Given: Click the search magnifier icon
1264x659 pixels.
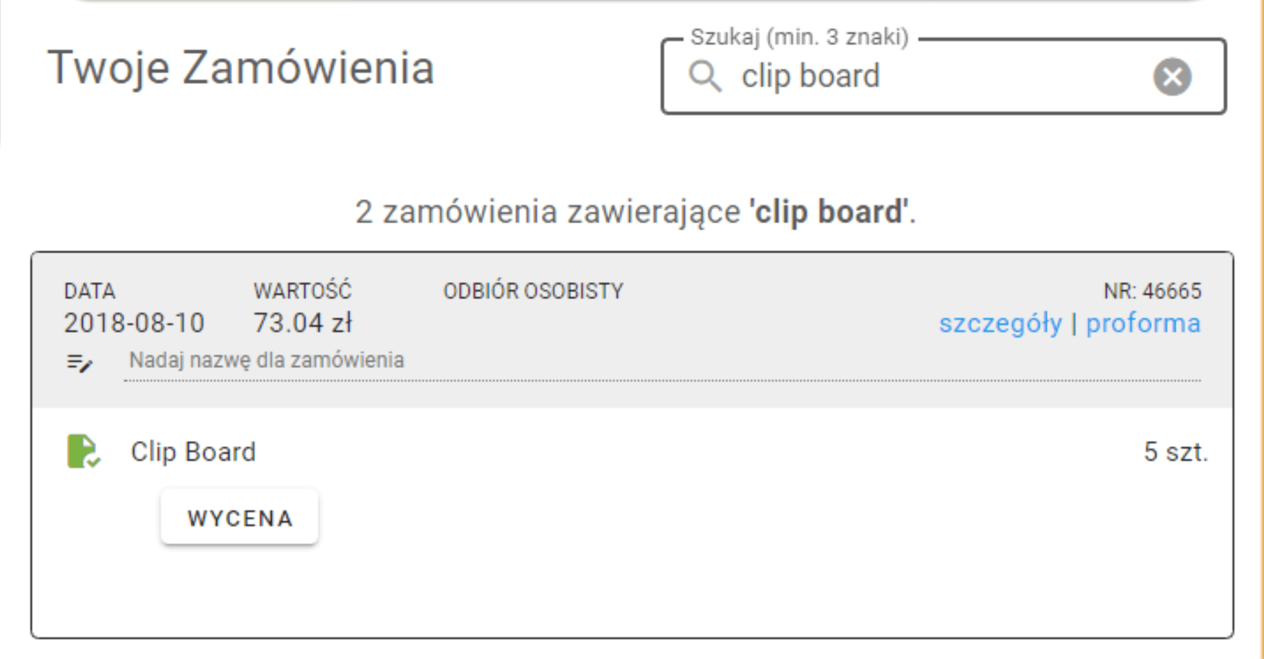Looking at the screenshot, I should pos(705,75).
